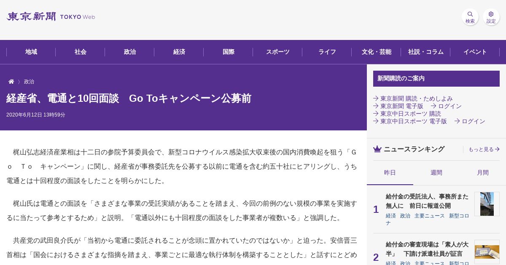Open 東京中日スポーツ 電子版 link

[x=410, y=121]
